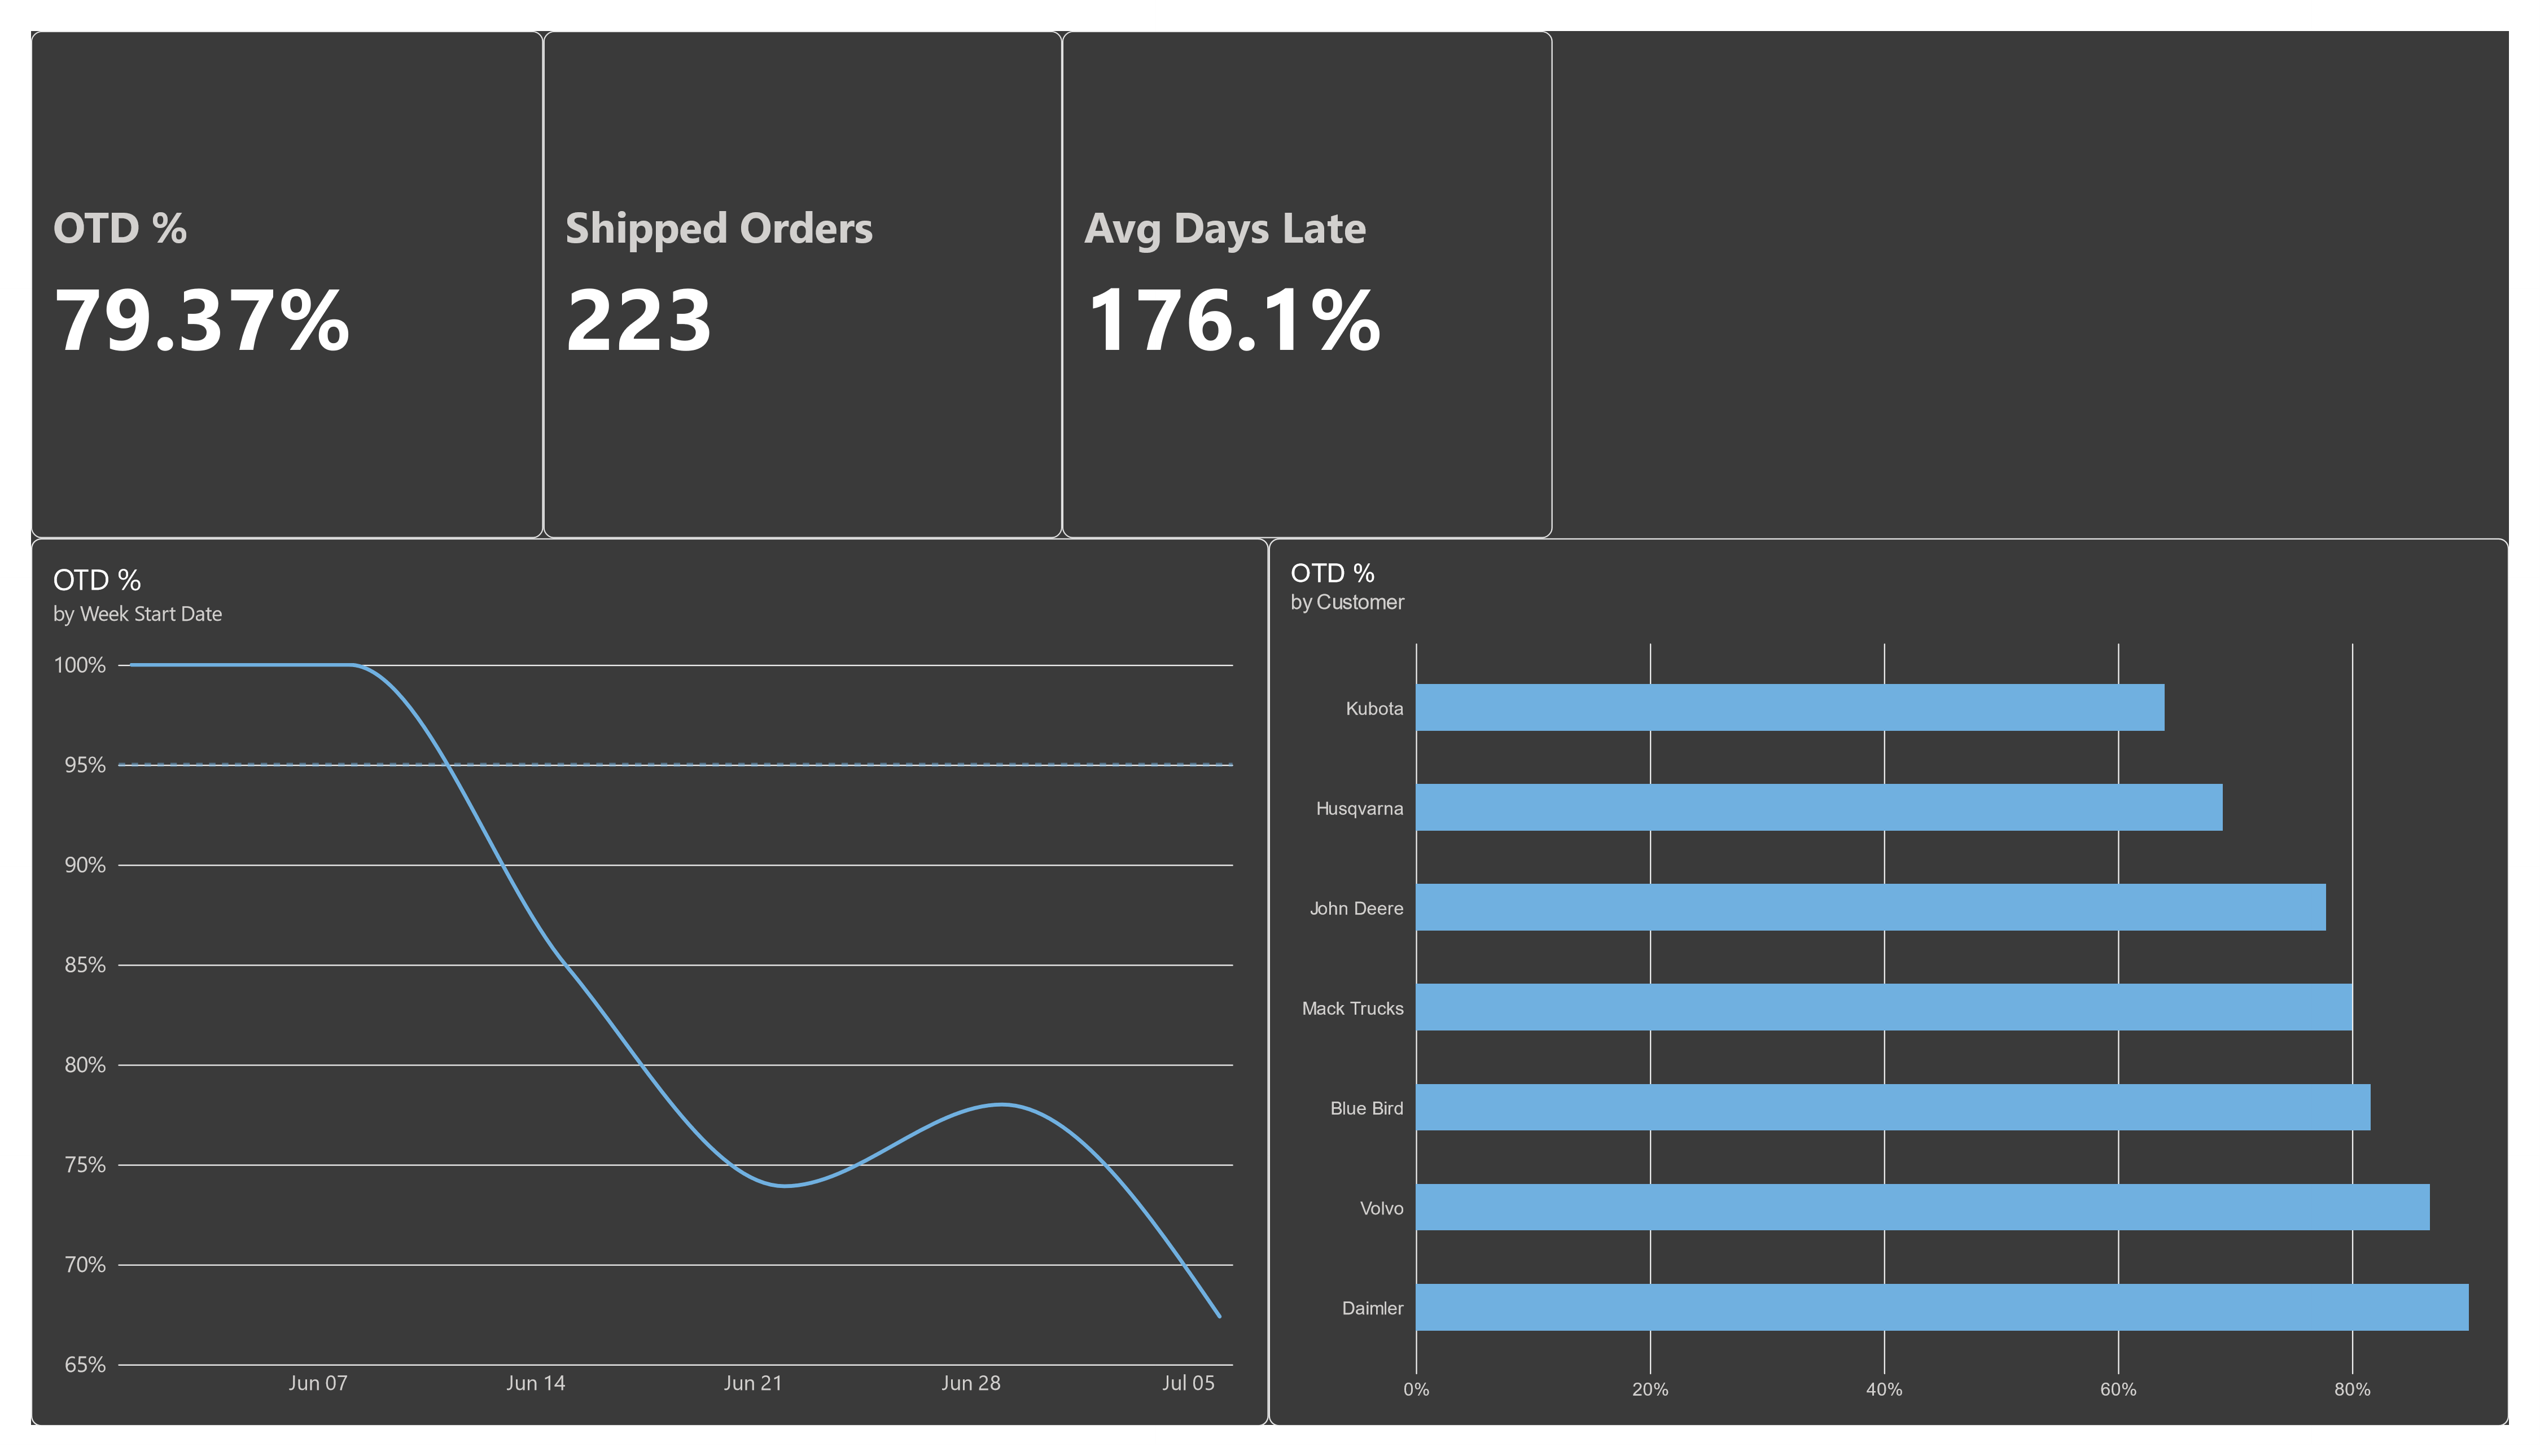2540x1456 pixels.
Task: Click the 95% label on line chart axis
Action: 85,766
